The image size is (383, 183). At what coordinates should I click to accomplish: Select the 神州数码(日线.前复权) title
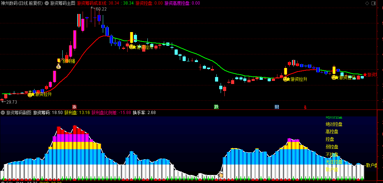click(x=22, y=3)
